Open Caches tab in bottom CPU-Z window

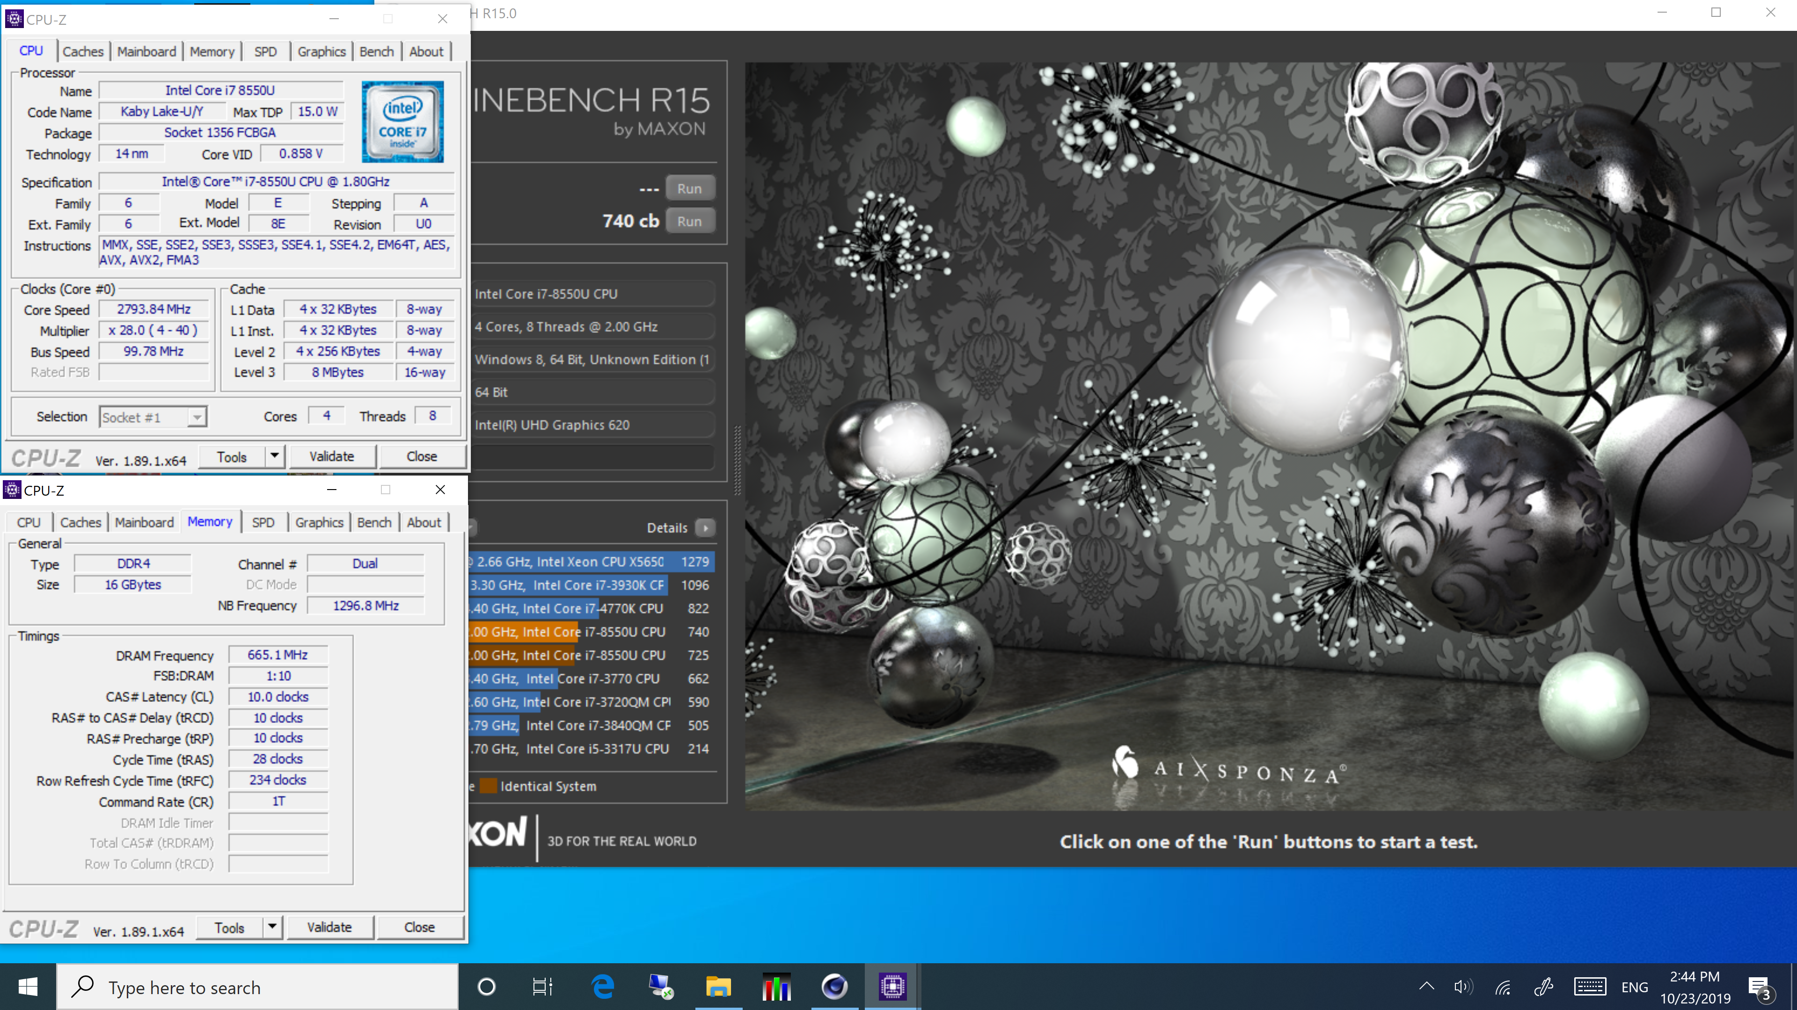(80, 522)
